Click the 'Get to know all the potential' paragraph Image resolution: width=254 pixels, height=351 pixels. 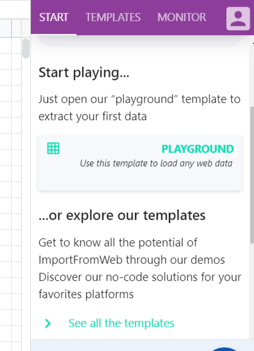[x=140, y=268]
